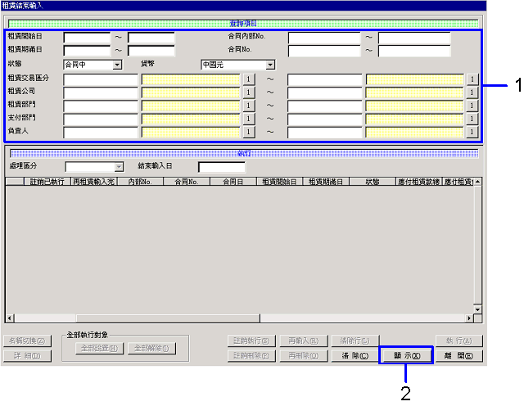
Task: Click the 註銷刪除(P) button
Action: click(251, 356)
